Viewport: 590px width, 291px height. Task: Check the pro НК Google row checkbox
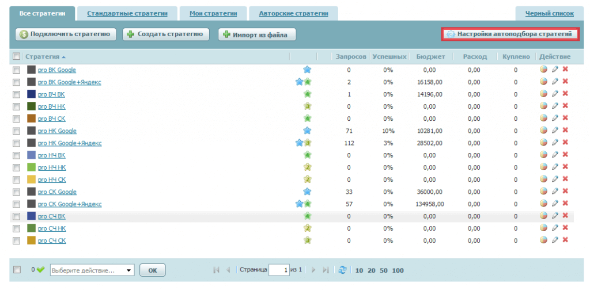pyautogui.click(x=16, y=131)
